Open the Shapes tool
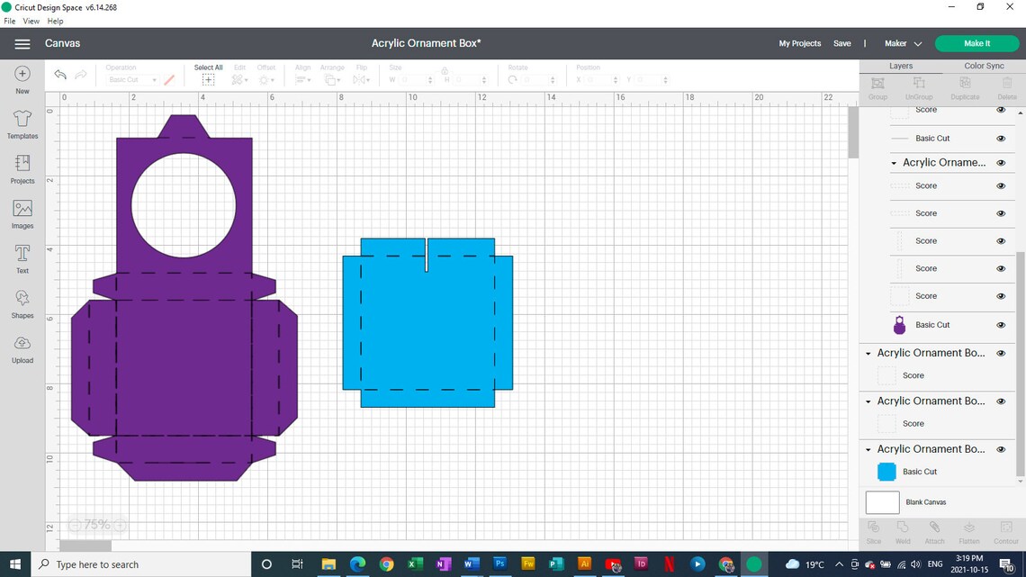Screen dimensions: 1026x577 [x=22, y=304]
